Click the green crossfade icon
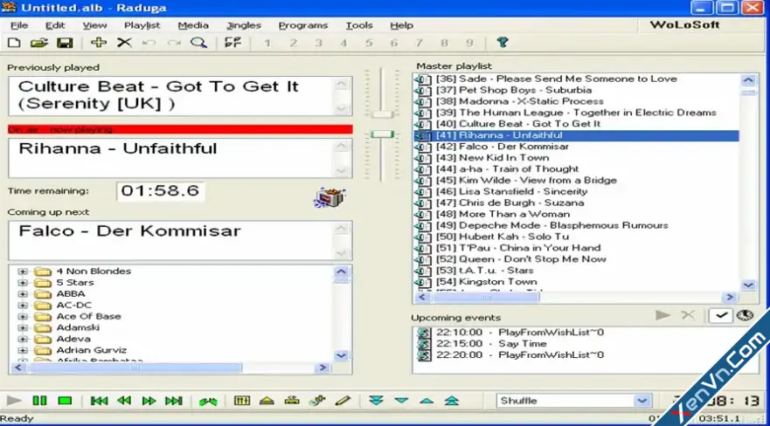Screen dimensions: 770x426 (208, 401)
